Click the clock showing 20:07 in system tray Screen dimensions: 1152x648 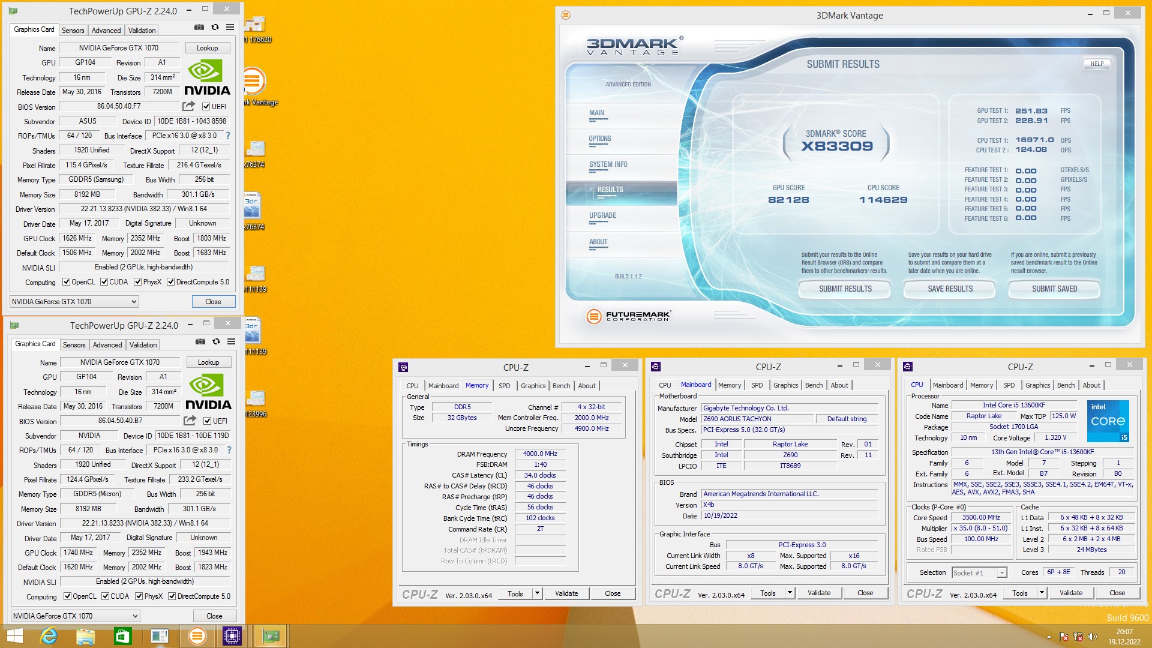1124,632
